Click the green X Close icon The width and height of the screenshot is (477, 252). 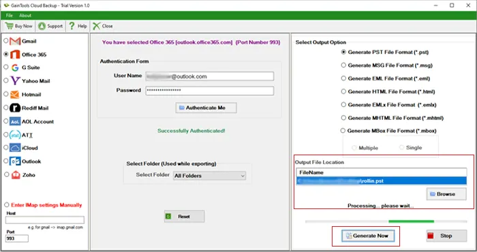point(97,26)
